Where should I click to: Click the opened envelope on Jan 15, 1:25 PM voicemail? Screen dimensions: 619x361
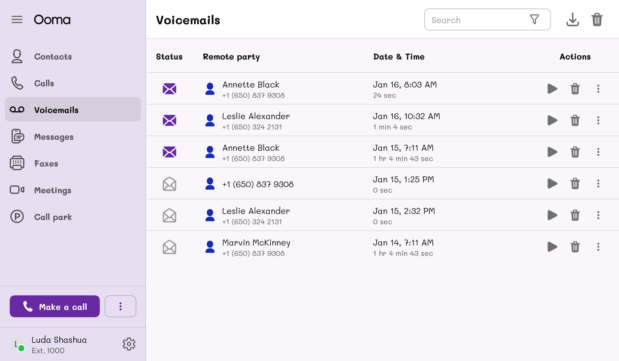[x=170, y=184]
